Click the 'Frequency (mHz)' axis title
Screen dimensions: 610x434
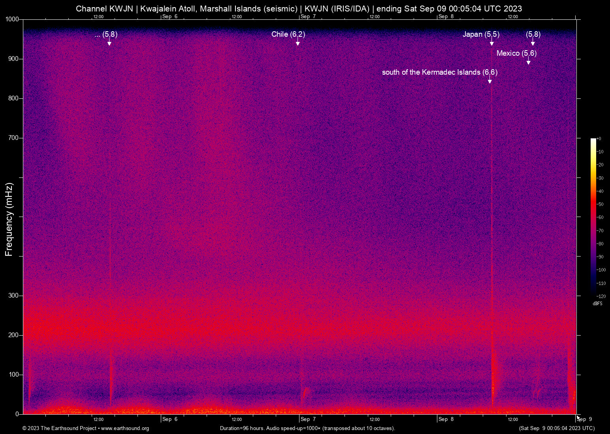pyautogui.click(x=9, y=219)
